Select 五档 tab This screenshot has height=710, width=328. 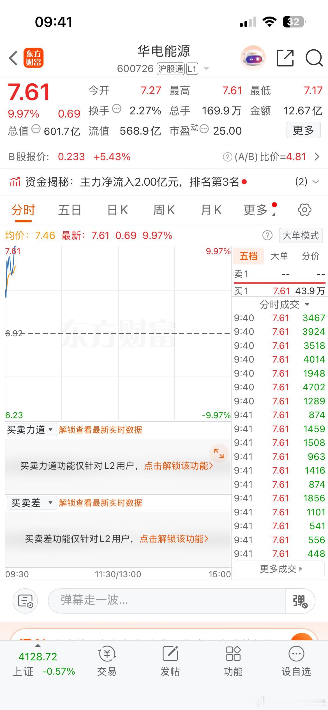pos(249,256)
